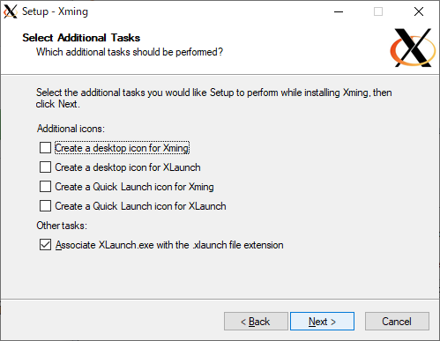Return to previous page with Back button
Viewport: 440px width, 341px height.
pyautogui.click(x=256, y=322)
